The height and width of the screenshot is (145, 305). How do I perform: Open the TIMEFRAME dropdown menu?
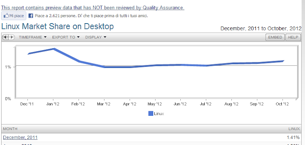click(32, 37)
